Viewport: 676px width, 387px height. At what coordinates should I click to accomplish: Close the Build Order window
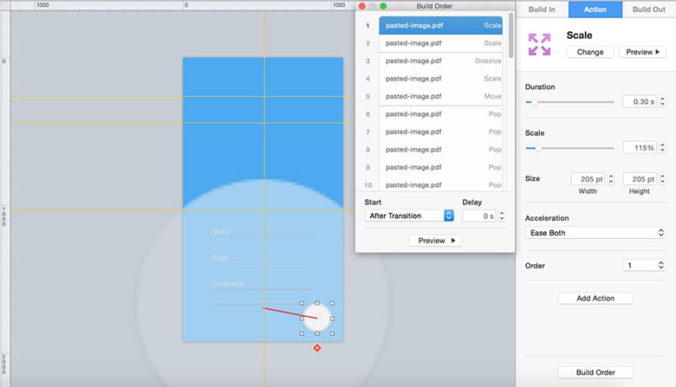pos(362,6)
